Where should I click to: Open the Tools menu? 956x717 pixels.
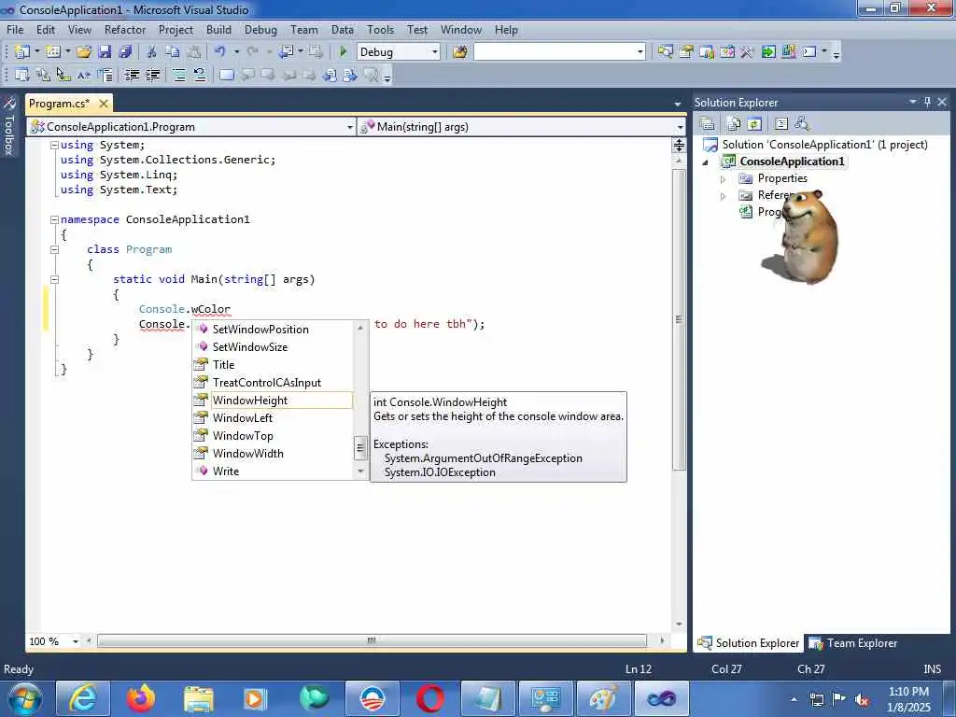point(381,29)
